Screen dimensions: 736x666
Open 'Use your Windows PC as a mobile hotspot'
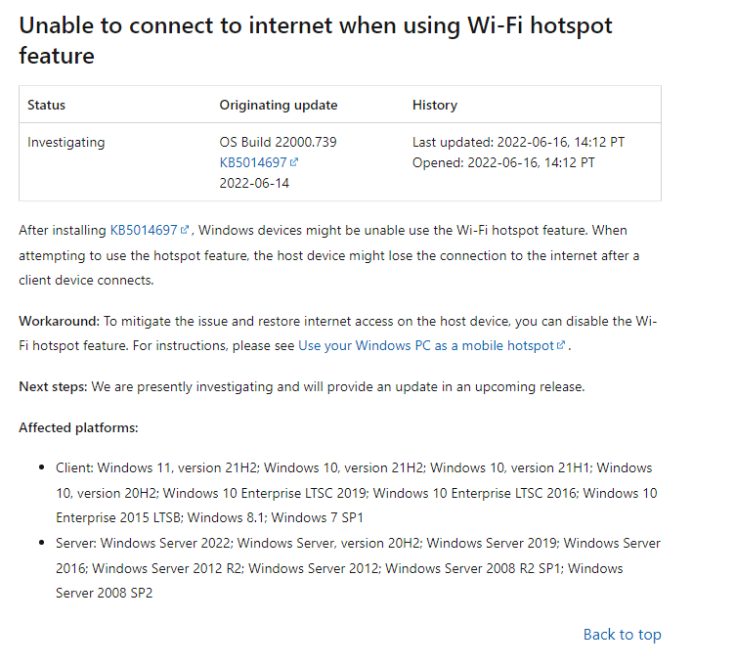(x=426, y=345)
